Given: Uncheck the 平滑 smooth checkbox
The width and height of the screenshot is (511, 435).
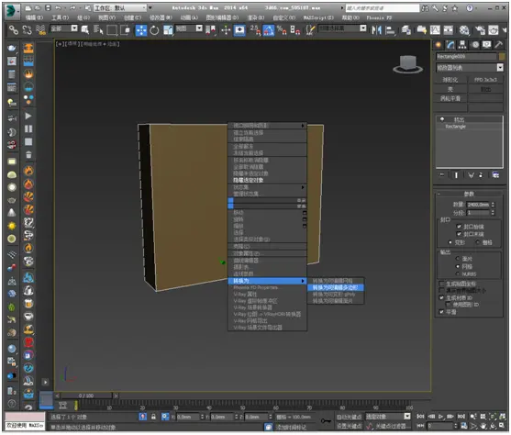Looking at the screenshot, I should [441, 312].
